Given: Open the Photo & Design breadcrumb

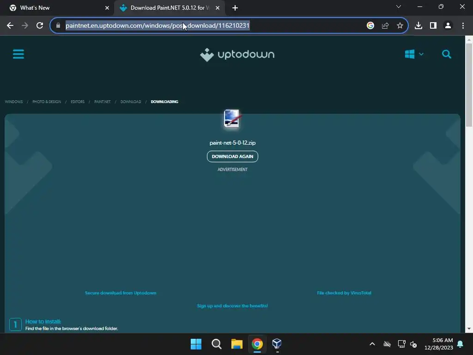Looking at the screenshot, I should point(47,102).
